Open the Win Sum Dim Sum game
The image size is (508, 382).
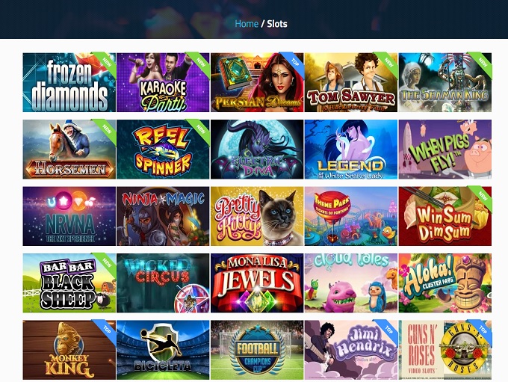click(444, 216)
